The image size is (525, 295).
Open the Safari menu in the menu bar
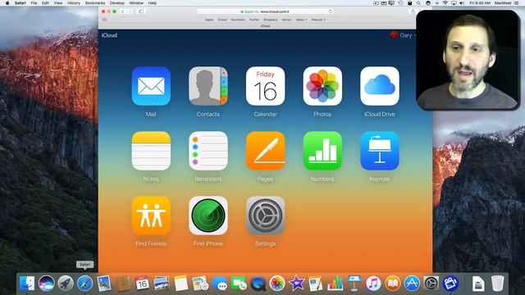21,3
